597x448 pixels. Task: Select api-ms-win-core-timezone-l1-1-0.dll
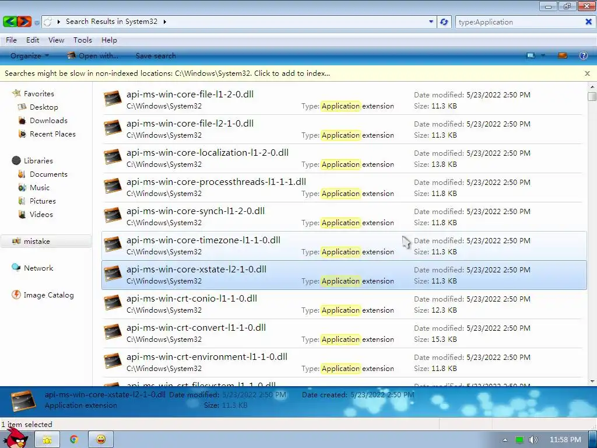click(x=344, y=246)
